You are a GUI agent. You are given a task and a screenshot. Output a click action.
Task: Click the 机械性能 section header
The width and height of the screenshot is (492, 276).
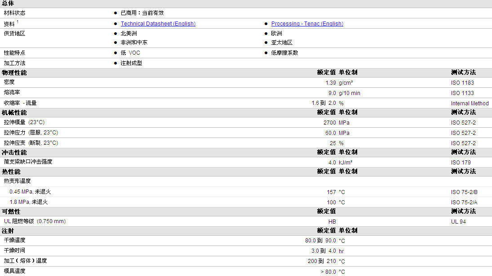pos(14,112)
